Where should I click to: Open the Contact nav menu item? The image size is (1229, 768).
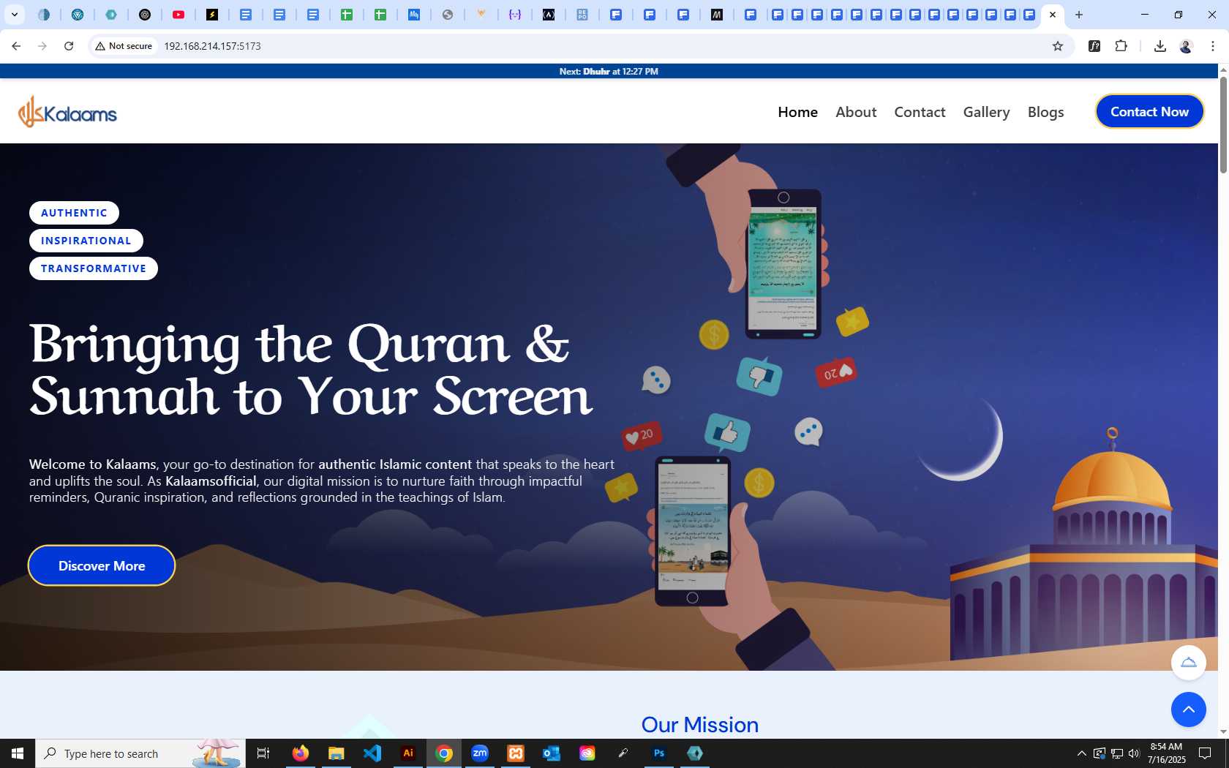920,112
